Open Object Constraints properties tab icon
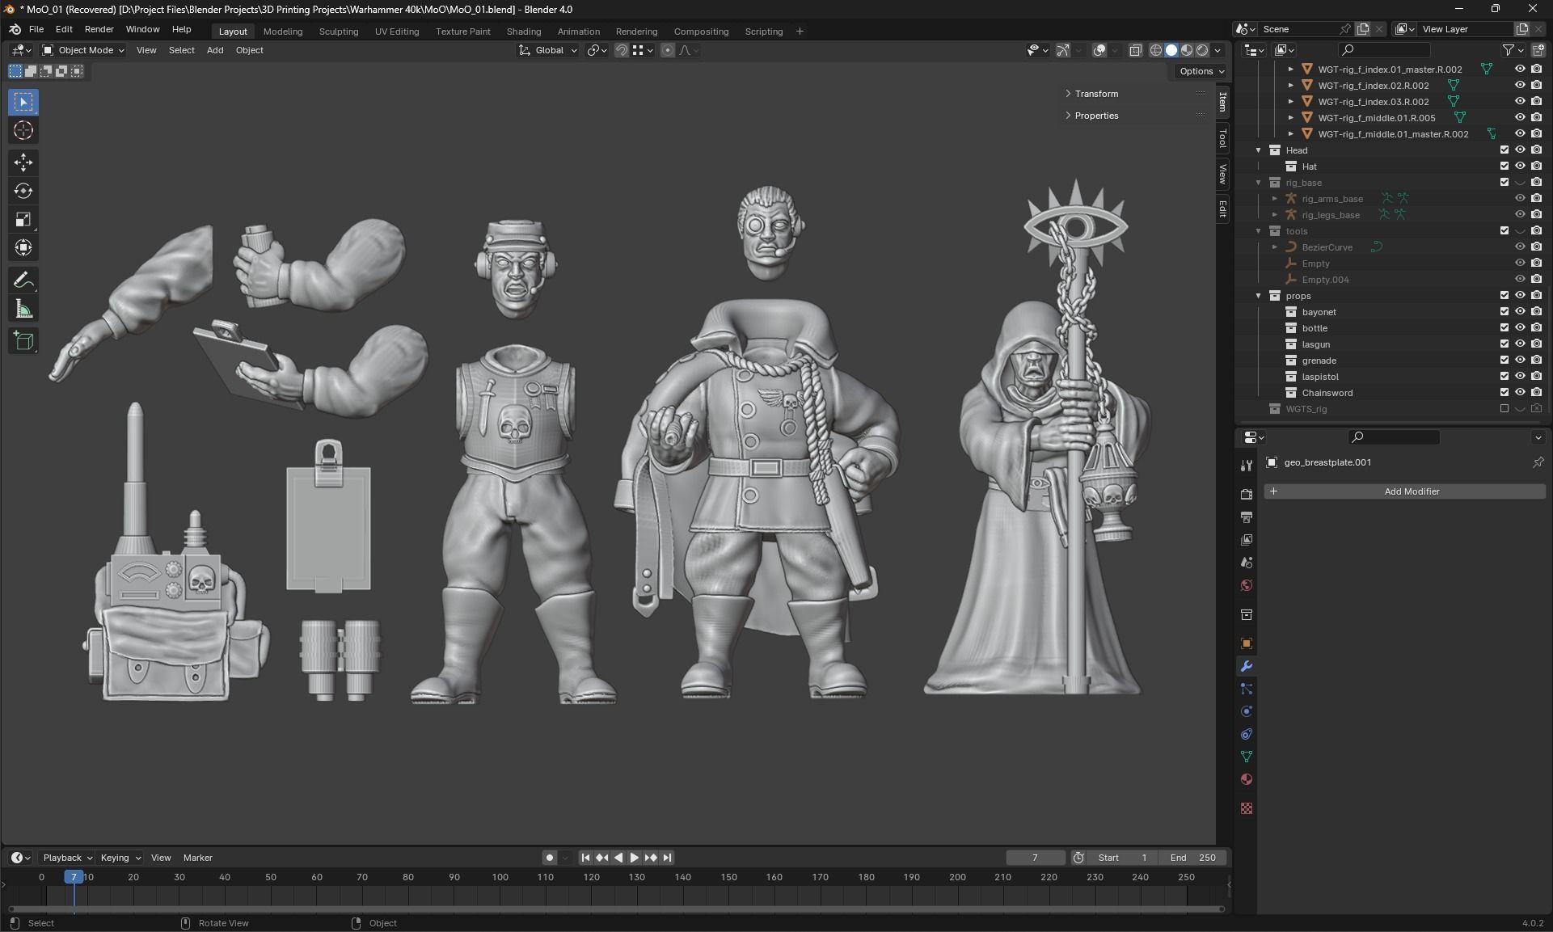Image resolution: width=1553 pixels, height=932 pixels. tap(1246, 734)
